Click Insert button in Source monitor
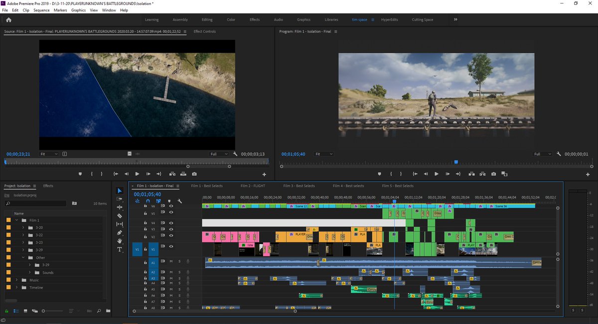The height and width of the screenshot is (324, 598). [x=172, y=174]
